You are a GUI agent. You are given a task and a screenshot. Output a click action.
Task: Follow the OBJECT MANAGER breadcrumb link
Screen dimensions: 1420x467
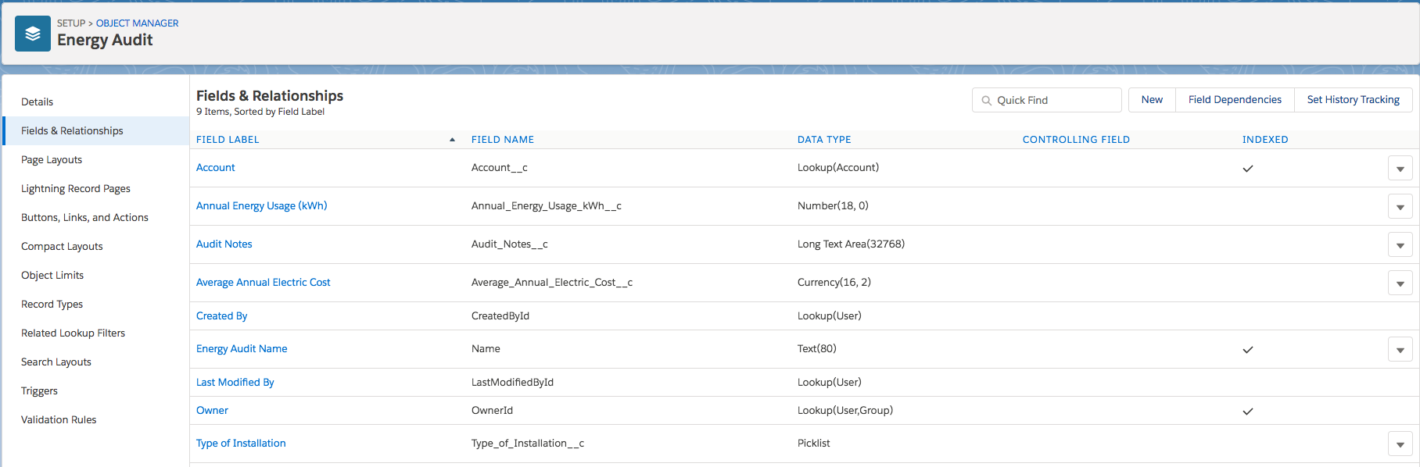(137, 23)
